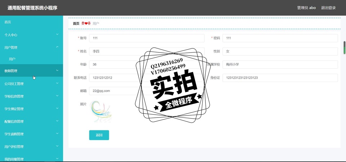The image size is (346, 162).
Task: Expand the 教师管理 chevron arrow
Action: (x=57, y=70)
